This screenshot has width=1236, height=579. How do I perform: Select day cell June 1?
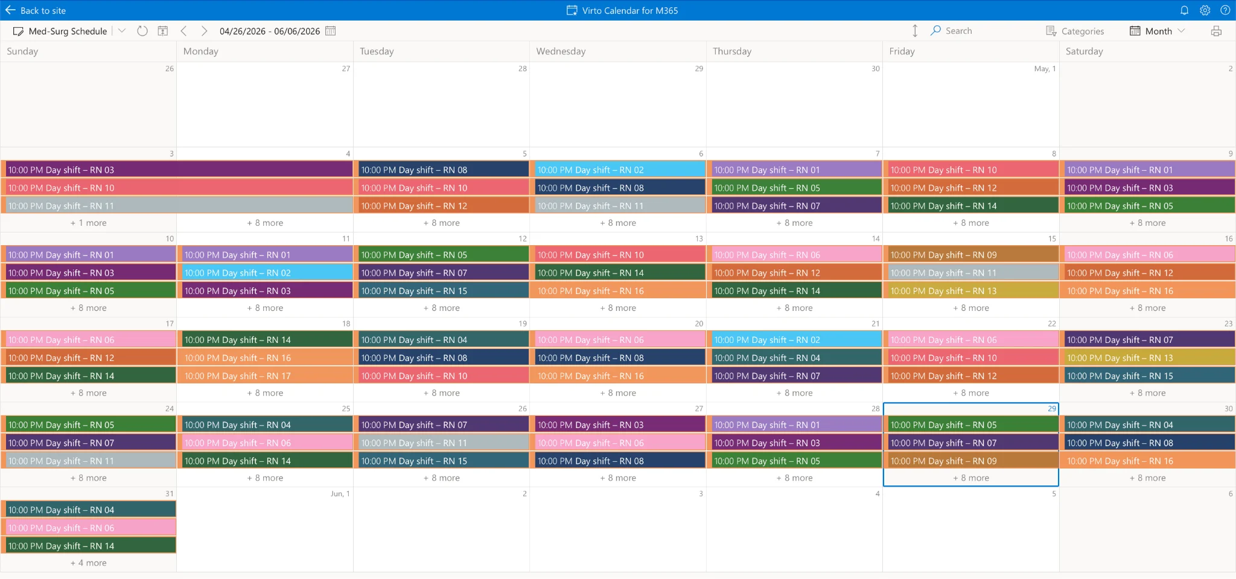(264, 529)
